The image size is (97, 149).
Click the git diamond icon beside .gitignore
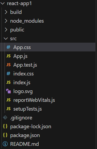[x=5, y=118]
